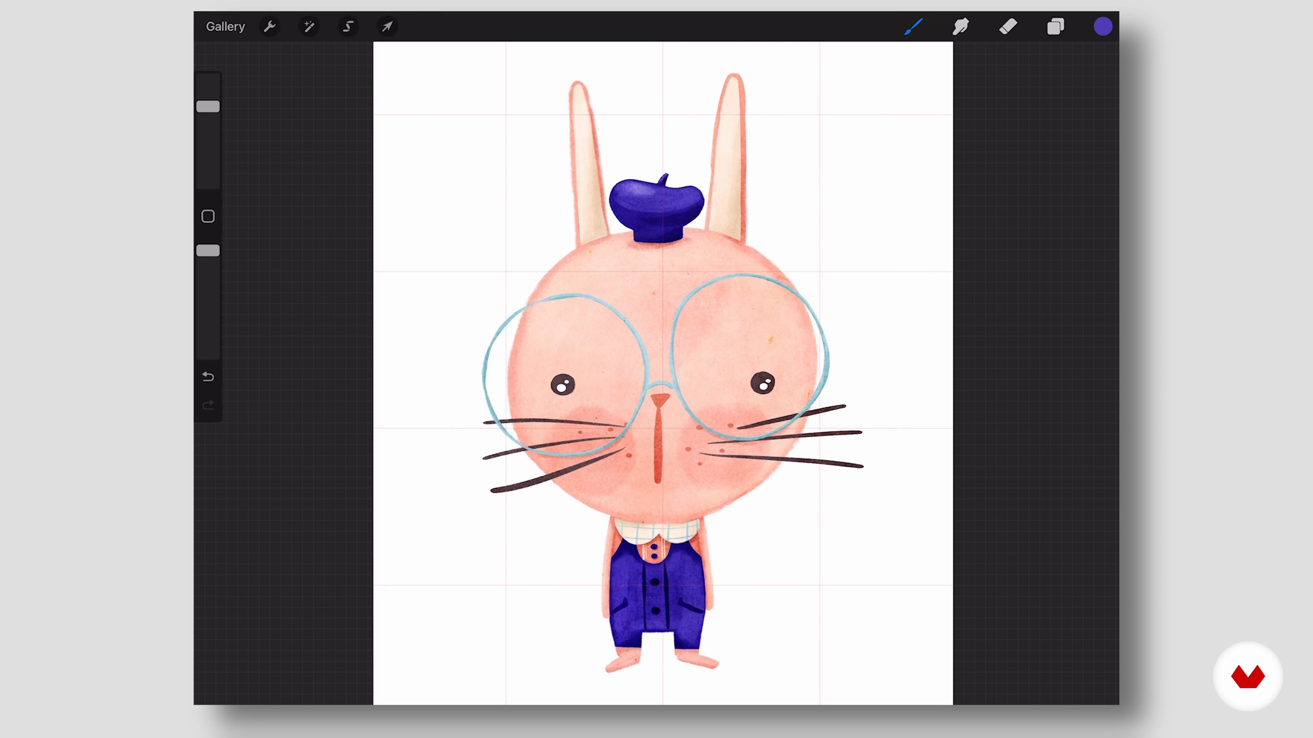Open the Actions wrench menu

click(x=270, y=27)
